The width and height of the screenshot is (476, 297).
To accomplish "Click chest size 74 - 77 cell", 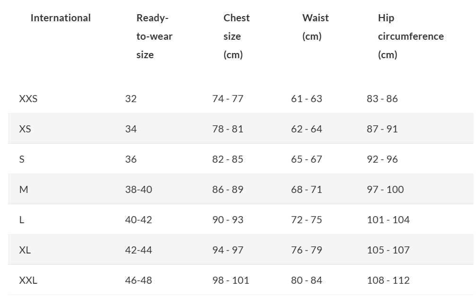I will coord(228,99).
